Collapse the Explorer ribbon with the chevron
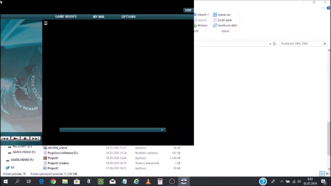The height and width of the screenshot is (186, 331). (323, 8)
